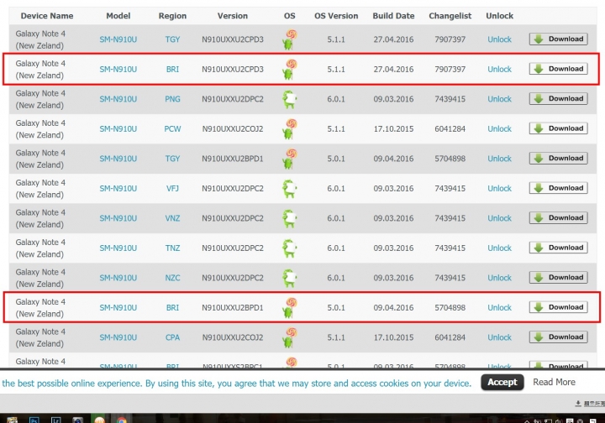
Task: Click the Marshmallow OS icon in the VFJ row
Action: 289,189
